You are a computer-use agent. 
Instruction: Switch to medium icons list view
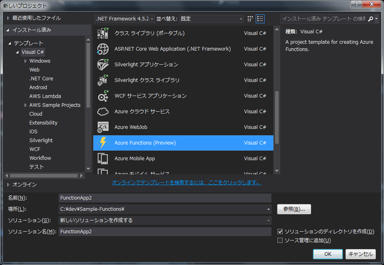[x=260, y=19]
